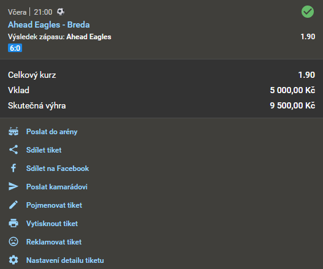Click the pencil rename icon
The width and height of the screenshot is (323, 269).
tap(13, 205)
